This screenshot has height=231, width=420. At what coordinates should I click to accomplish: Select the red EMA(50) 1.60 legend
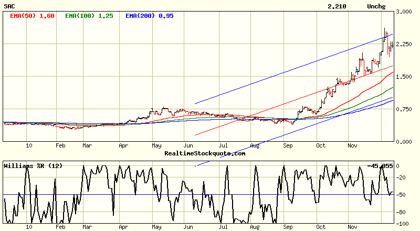coord(33,16)
